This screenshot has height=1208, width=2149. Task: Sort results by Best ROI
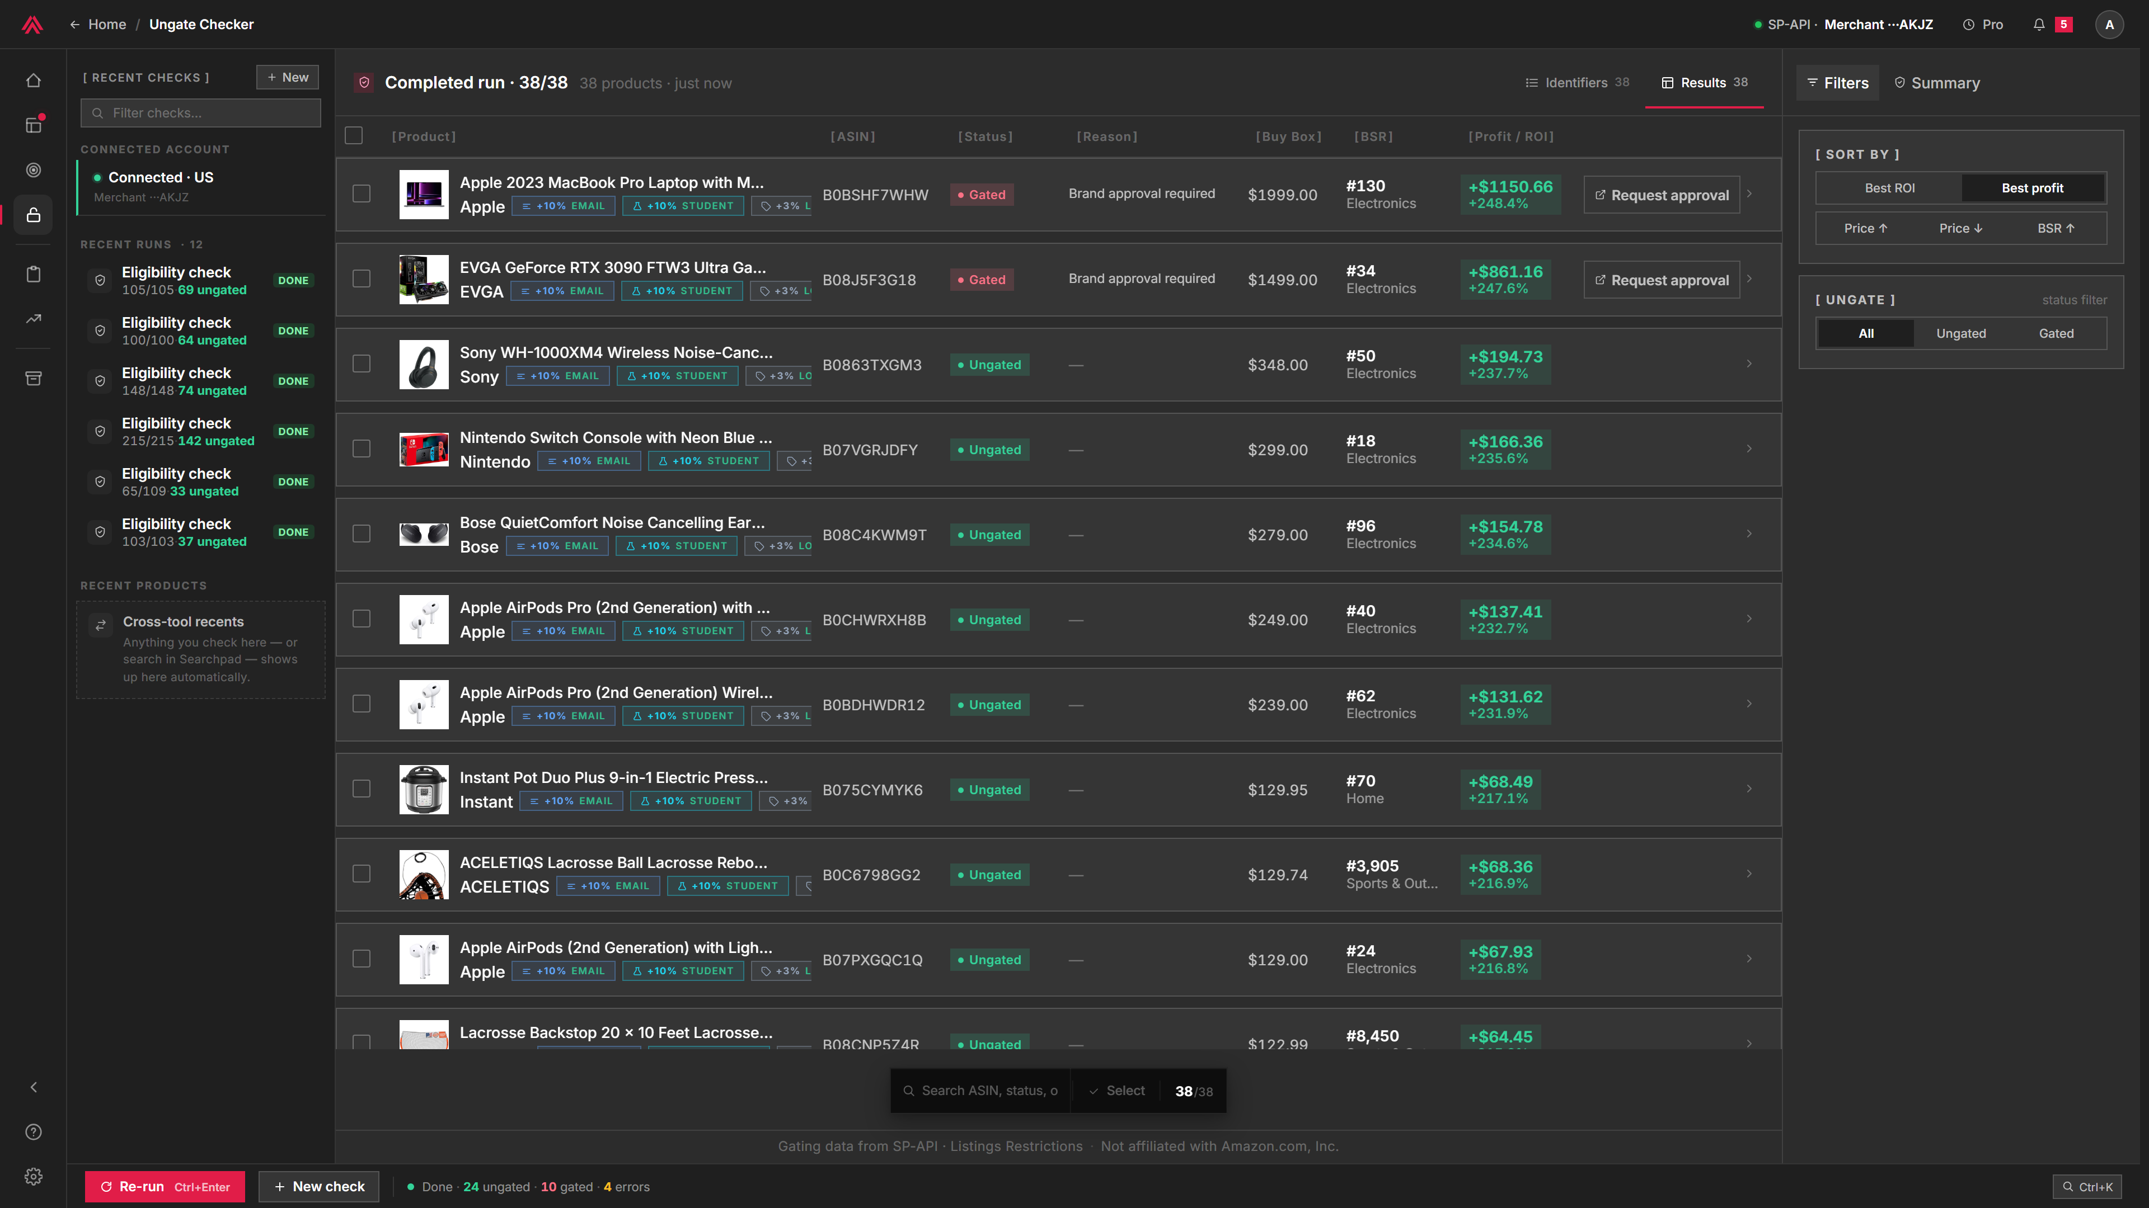click(x=1889, y=188)
